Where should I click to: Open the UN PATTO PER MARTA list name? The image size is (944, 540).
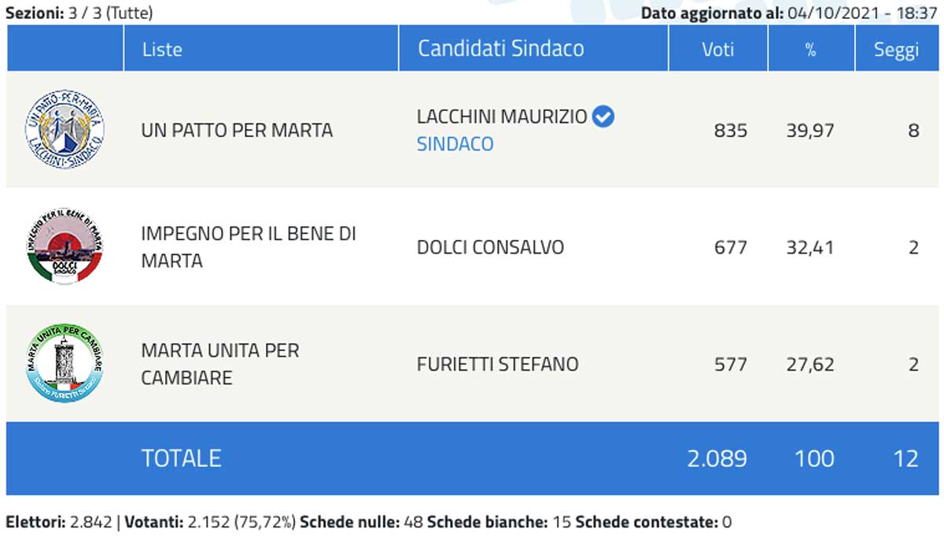pyautogui.click(x=237, y=130)
